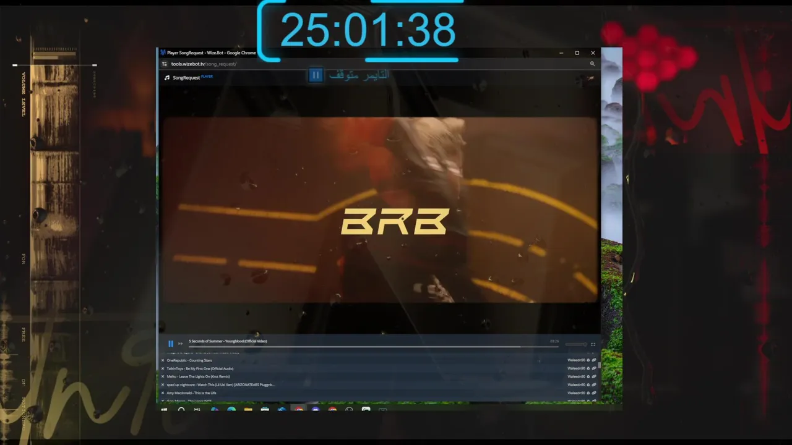Click zoom magnifier icon in address bar
The width and height of the screenshot is (792, 445).
pyautogui.click(x=592, y=64)
